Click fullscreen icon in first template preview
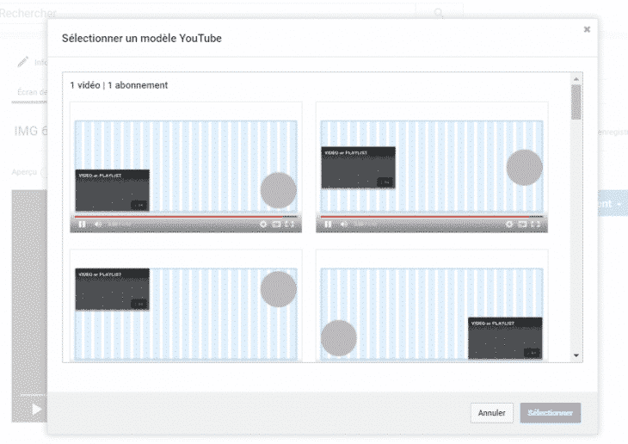The height and width of the screenshot is (444, 628). [290, 224]
